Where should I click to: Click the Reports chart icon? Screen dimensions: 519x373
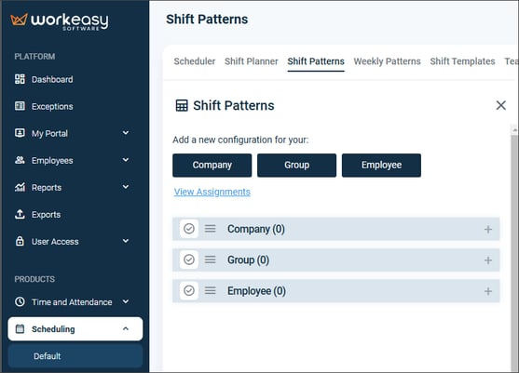(x=20, y=187)
